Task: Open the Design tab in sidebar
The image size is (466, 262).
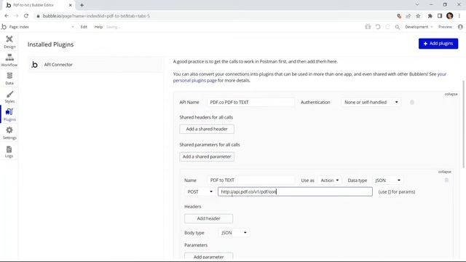Action: tap(9, 42)
